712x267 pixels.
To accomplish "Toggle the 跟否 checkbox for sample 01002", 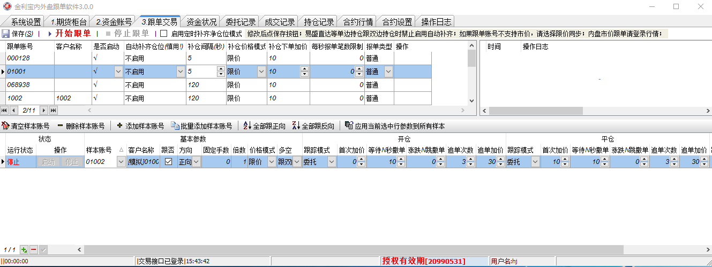I will tap(168, 162).
